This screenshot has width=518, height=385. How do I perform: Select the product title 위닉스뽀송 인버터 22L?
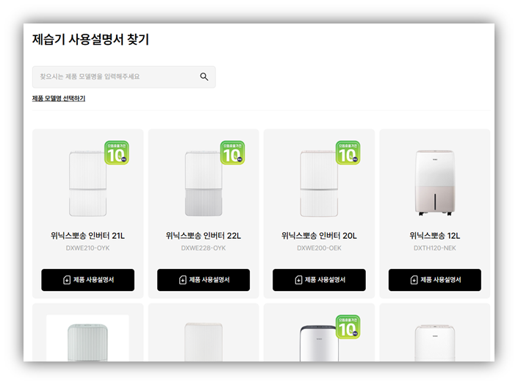click(x=204, y=236)
